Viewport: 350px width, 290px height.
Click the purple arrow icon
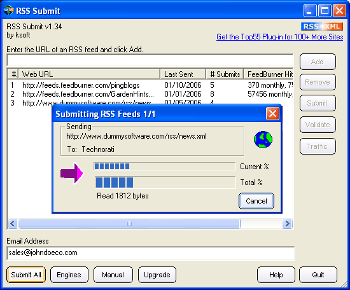coord(72,173)
